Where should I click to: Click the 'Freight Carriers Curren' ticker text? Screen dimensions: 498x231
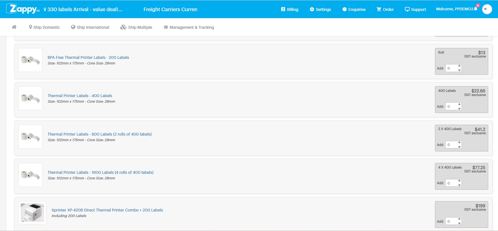[170, 9]
